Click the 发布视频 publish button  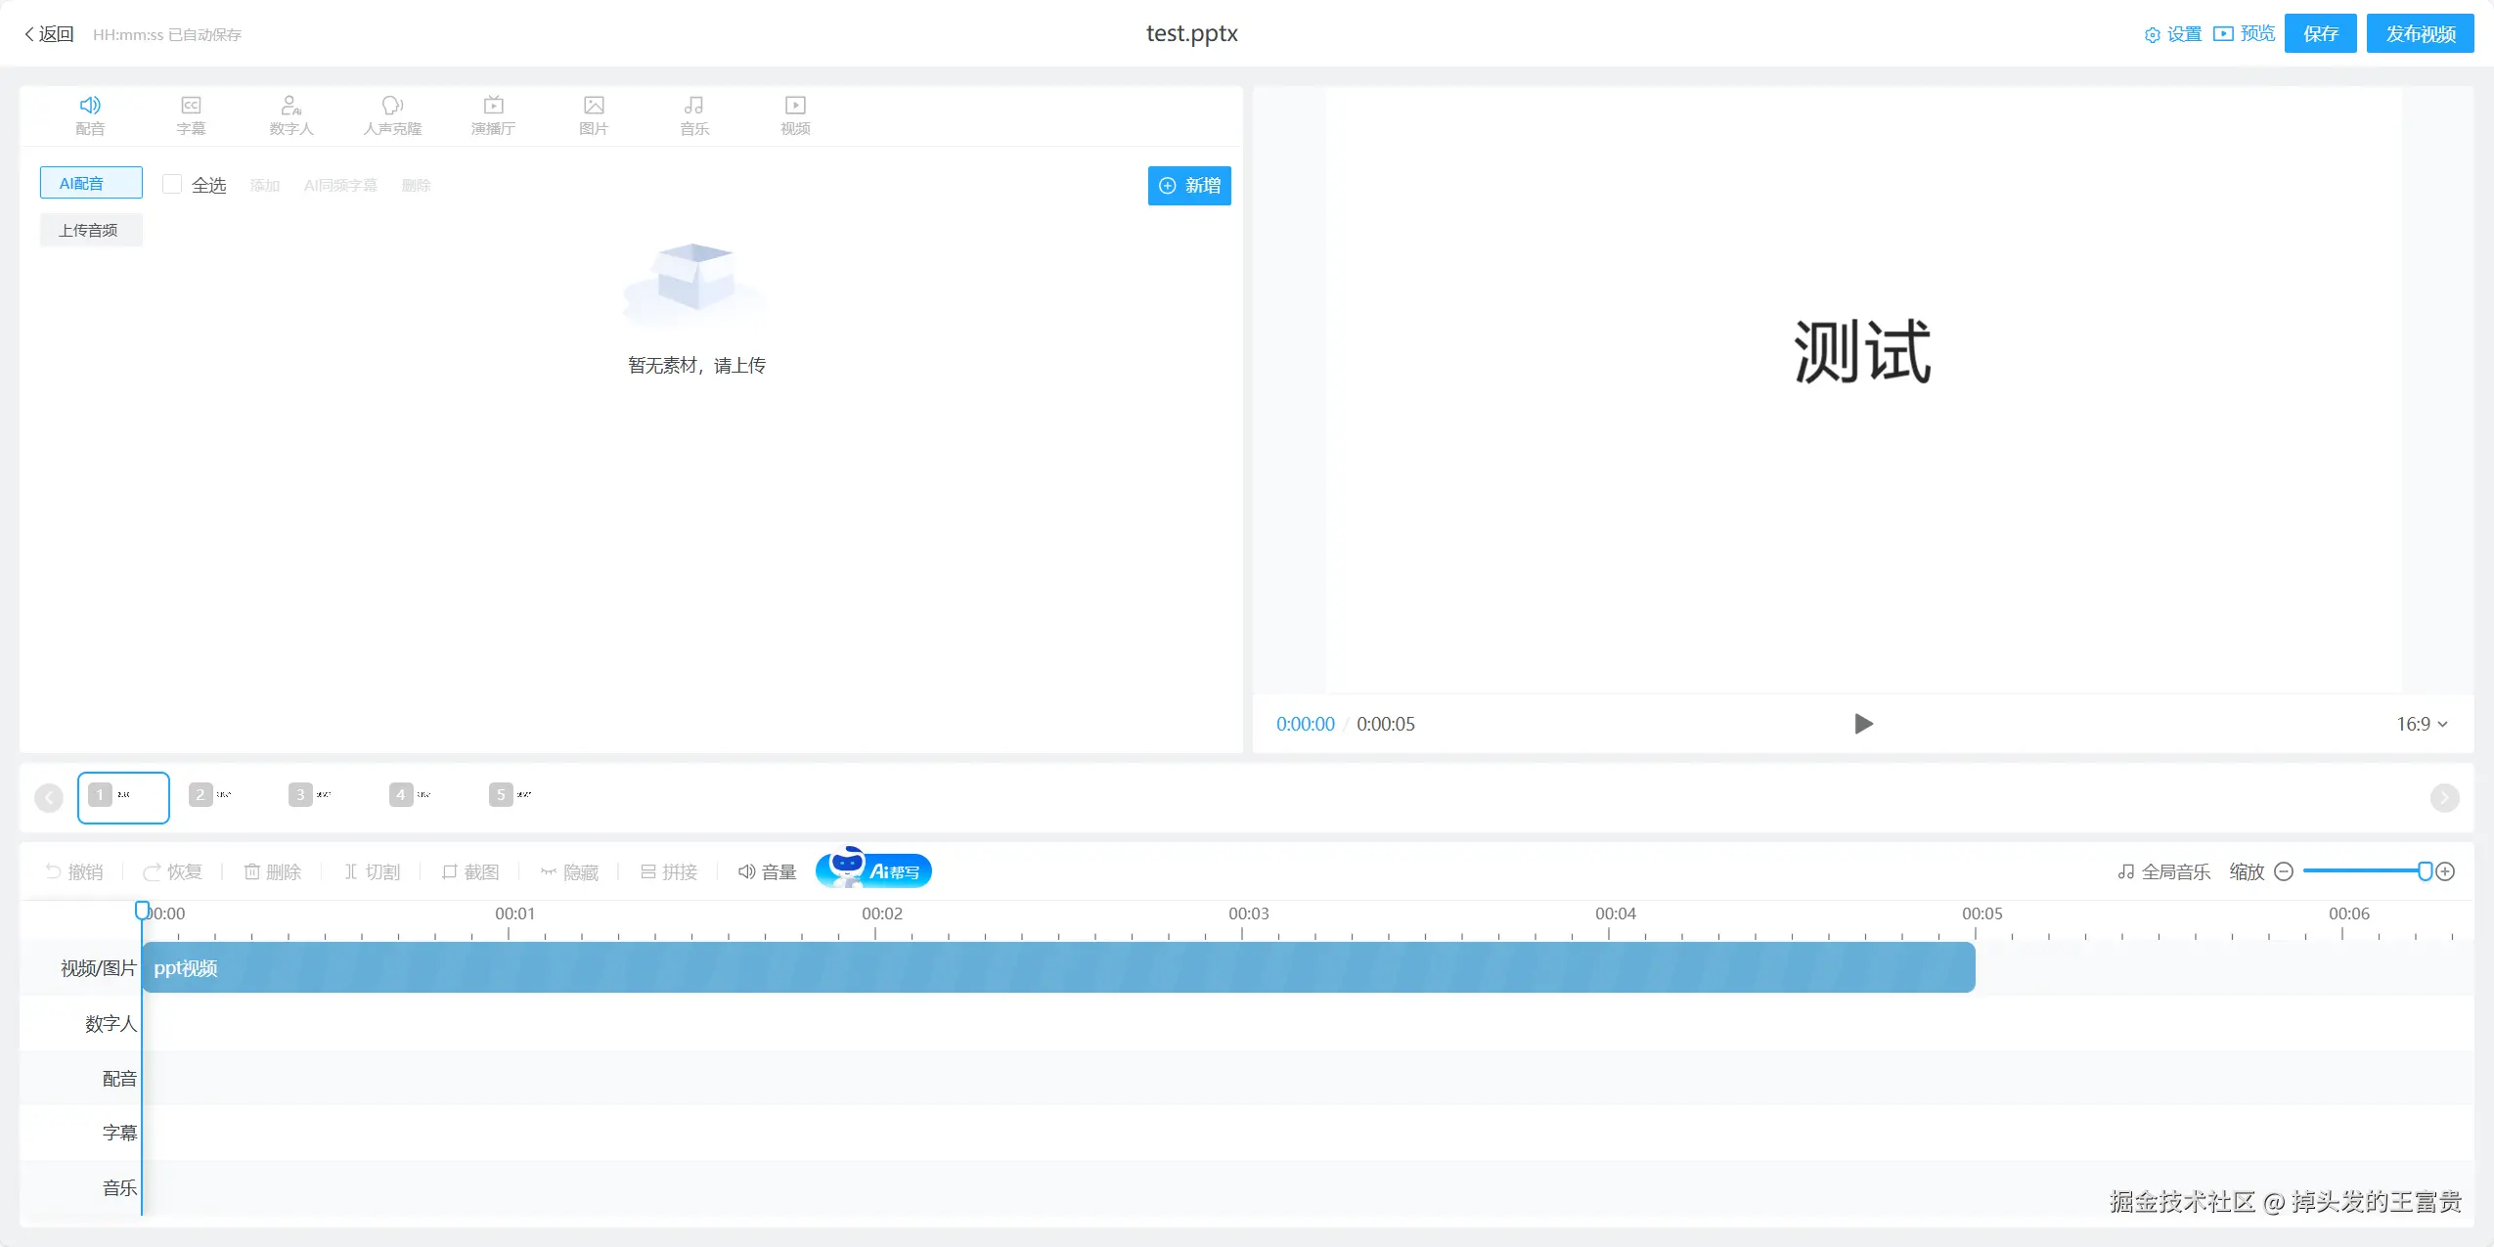pos(2420,34)
